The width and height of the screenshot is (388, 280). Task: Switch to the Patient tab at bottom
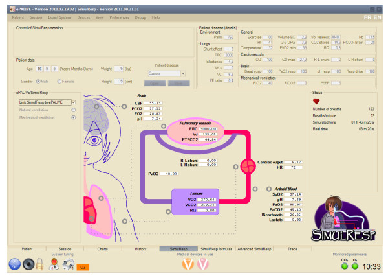pos(27,249)
